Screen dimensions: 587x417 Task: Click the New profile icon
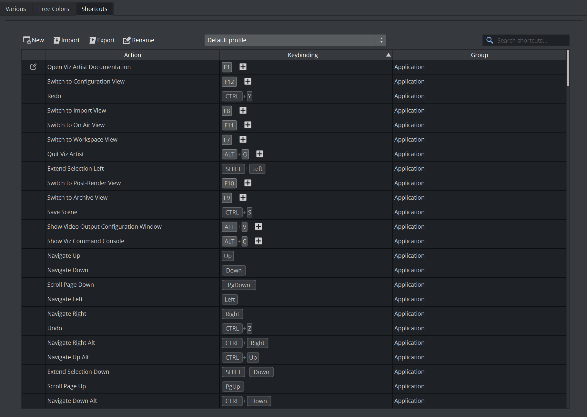(x=27, y=40)
